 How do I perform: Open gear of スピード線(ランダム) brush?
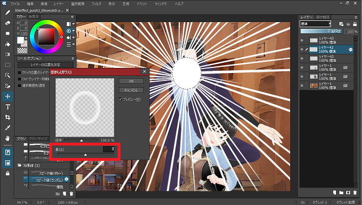[x=67, y=179]
